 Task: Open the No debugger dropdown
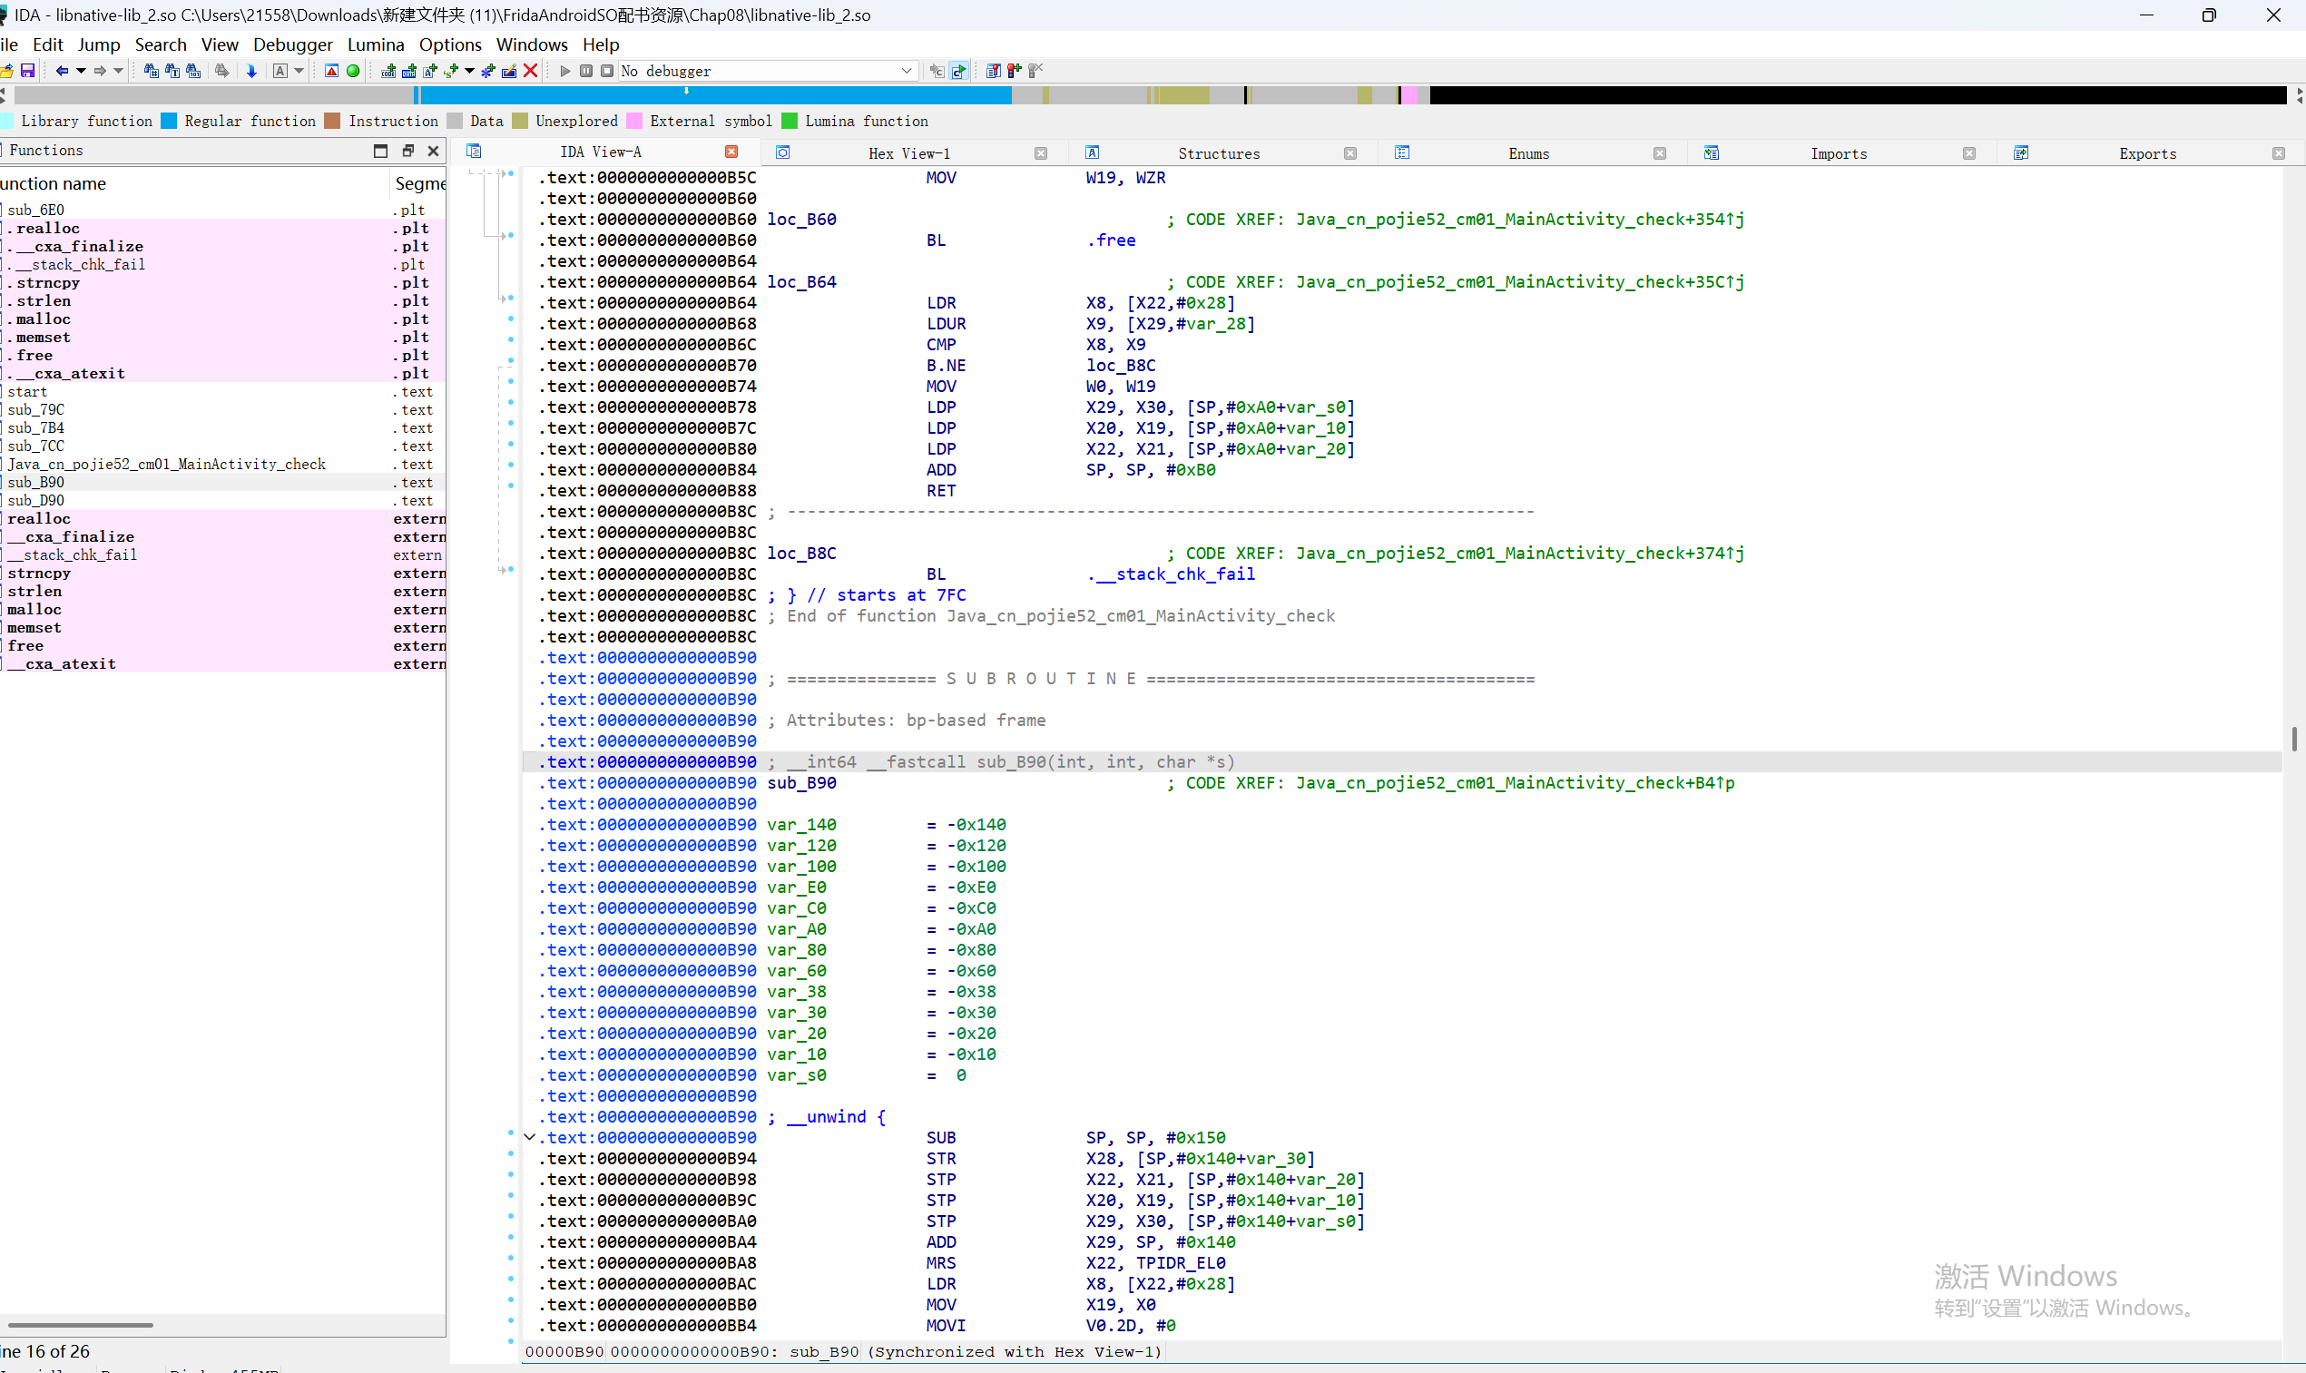click(906, 70)
